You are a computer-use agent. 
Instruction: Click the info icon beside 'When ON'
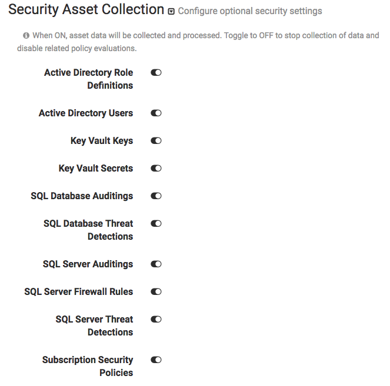[26, 36]
